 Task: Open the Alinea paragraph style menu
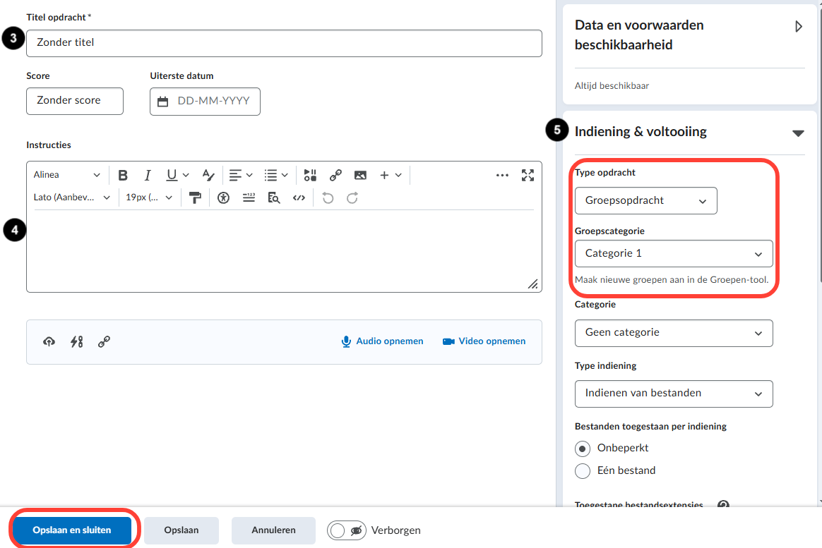66,175
